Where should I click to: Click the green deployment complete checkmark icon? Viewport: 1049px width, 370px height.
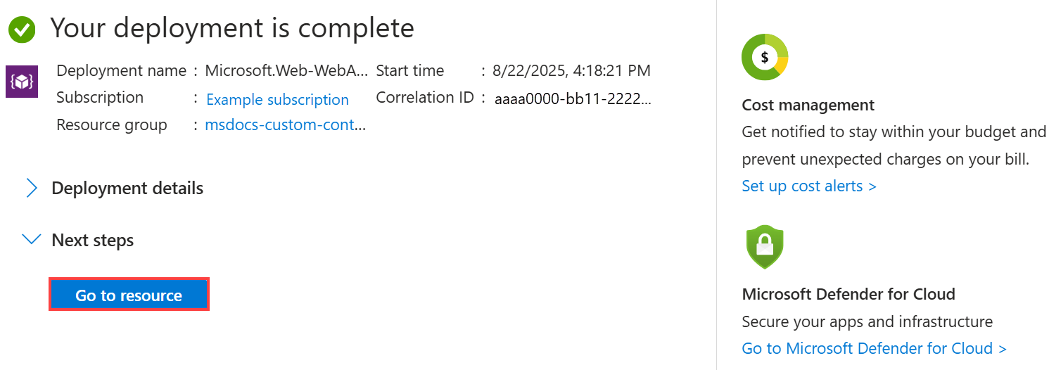[22, 30]
